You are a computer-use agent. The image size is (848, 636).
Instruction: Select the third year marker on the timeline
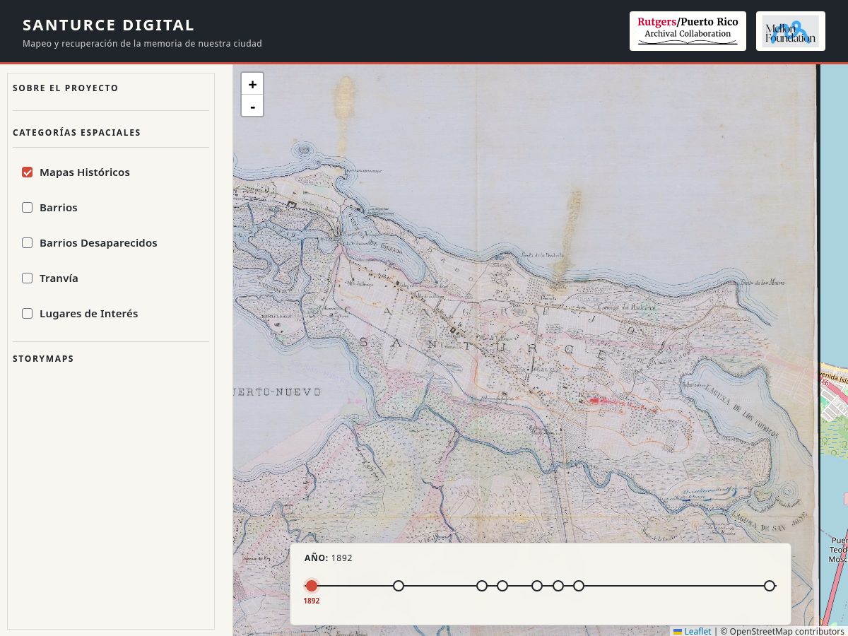point(482,586)
